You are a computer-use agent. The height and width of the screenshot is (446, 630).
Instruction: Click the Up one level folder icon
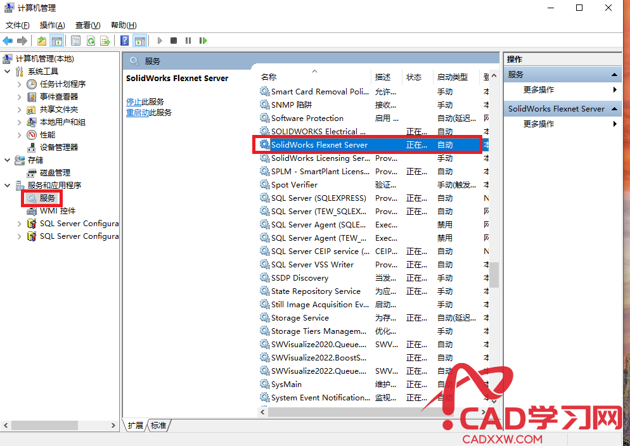[41, 41]
